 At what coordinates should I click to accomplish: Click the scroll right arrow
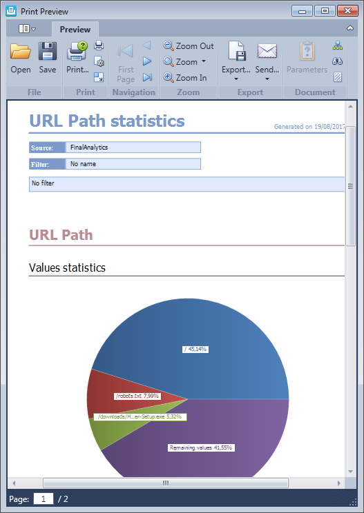point(338,483)
